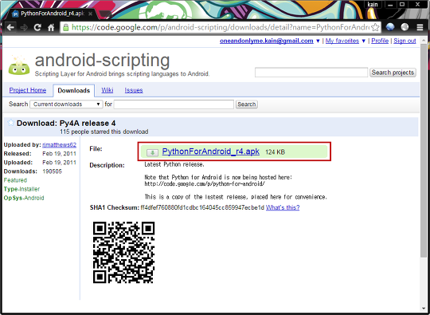This screenshot has width=430, height=315.
Task: Click the Released date Feb 19, 2011
Action: point(59,154)
